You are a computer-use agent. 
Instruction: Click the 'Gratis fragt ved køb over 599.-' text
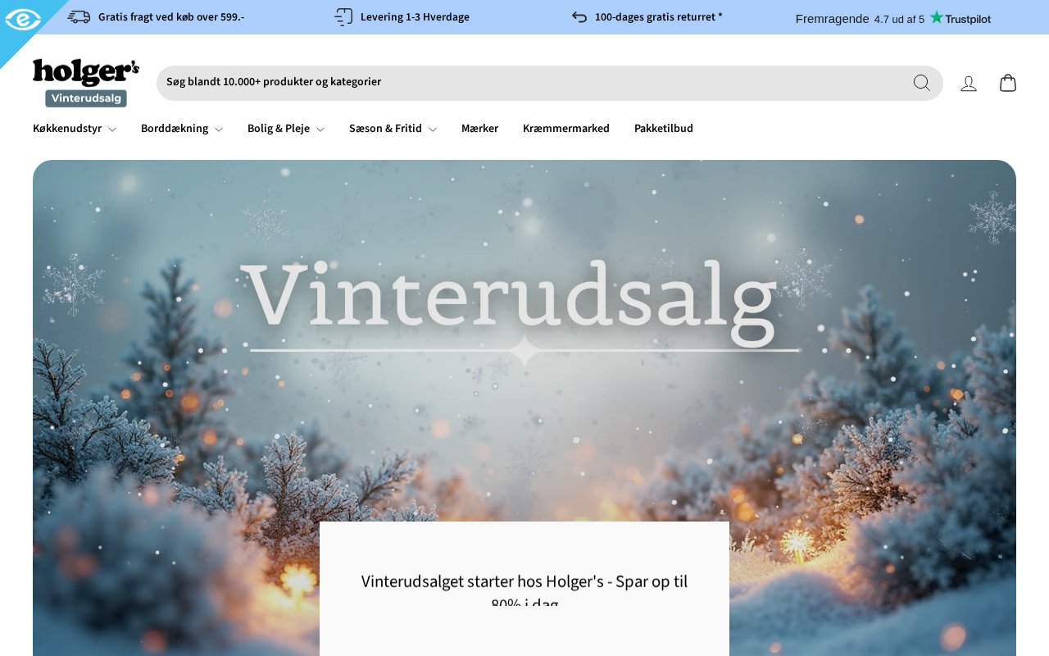point(171,17)
